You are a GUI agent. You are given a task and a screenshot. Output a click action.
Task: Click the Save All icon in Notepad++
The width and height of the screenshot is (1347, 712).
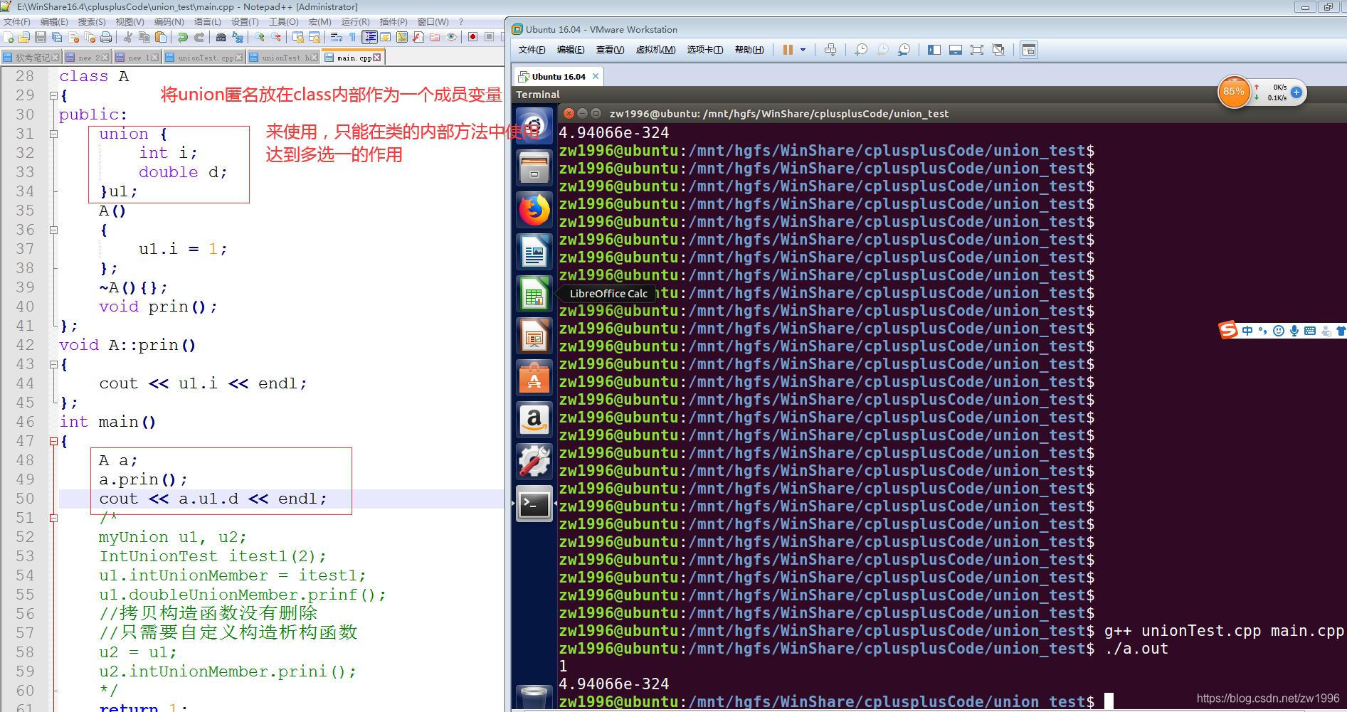point(57,37)
